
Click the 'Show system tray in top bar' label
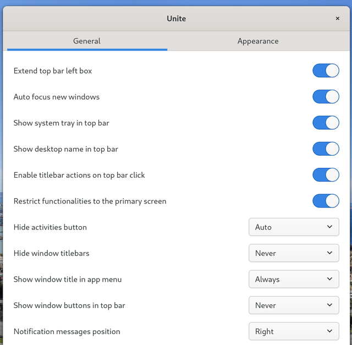pyautogui.click(x=61, y=123)
